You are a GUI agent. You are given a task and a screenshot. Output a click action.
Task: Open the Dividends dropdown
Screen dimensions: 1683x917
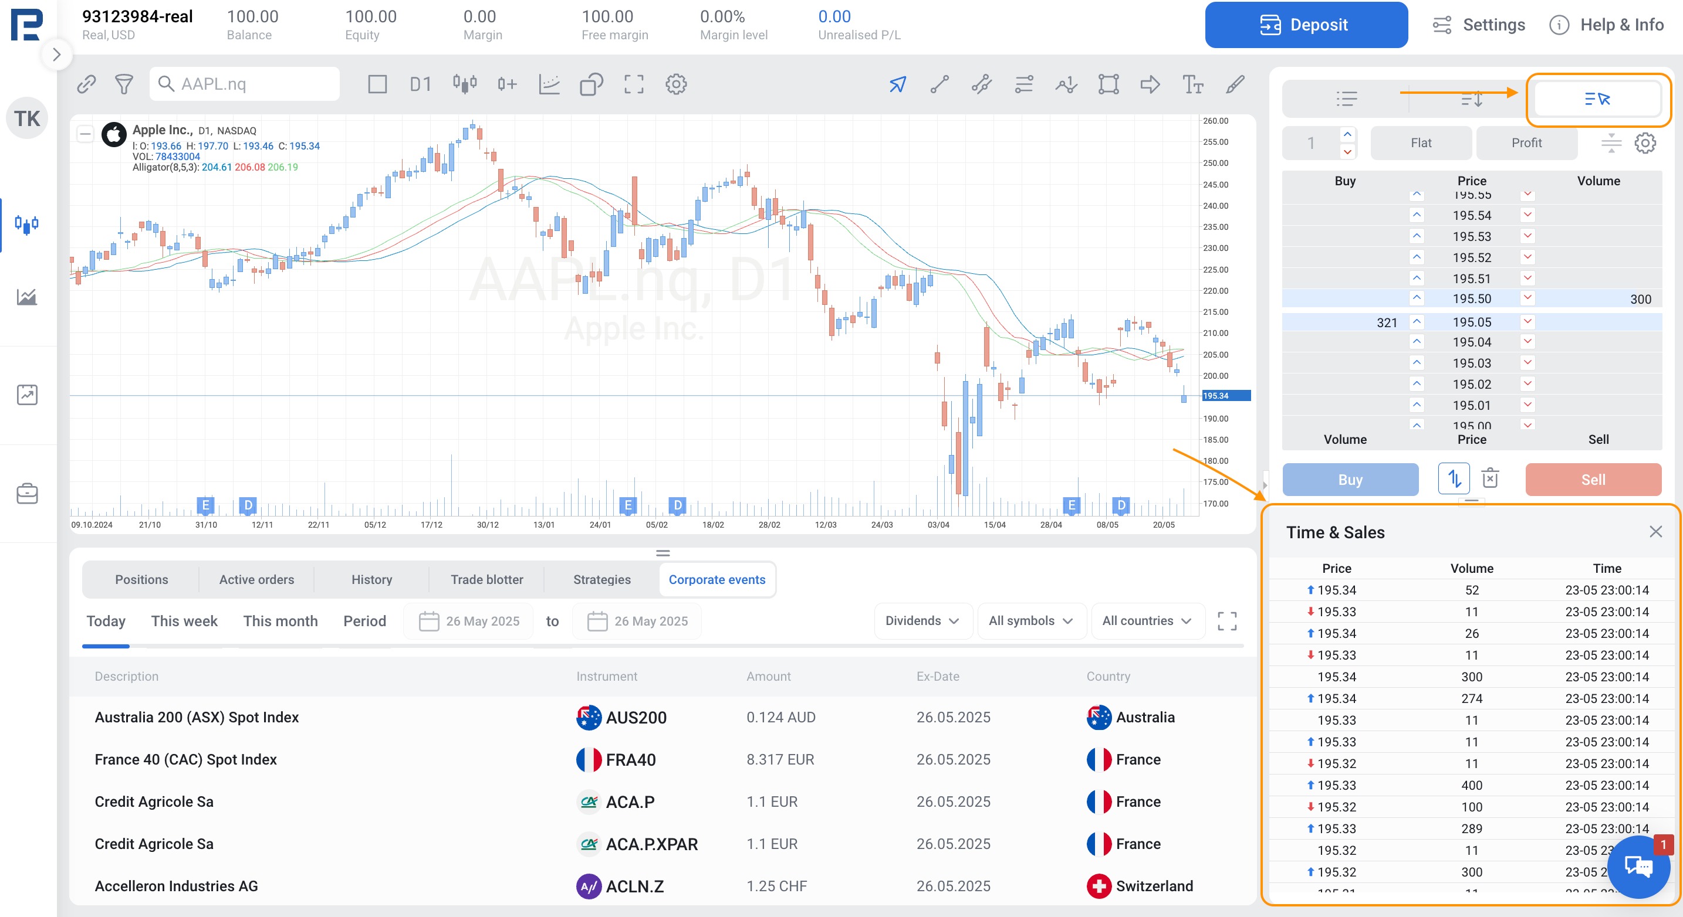pos(922,621)
